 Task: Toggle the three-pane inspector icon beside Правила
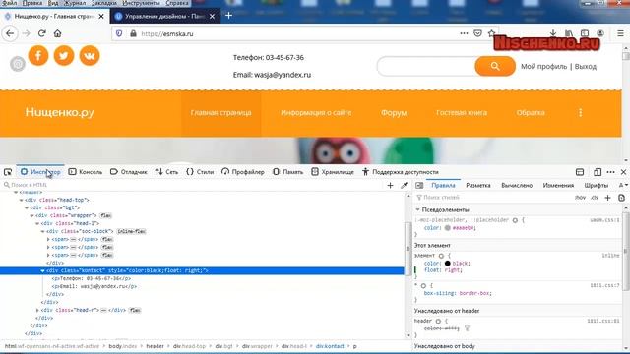click(x=419, y=185)
